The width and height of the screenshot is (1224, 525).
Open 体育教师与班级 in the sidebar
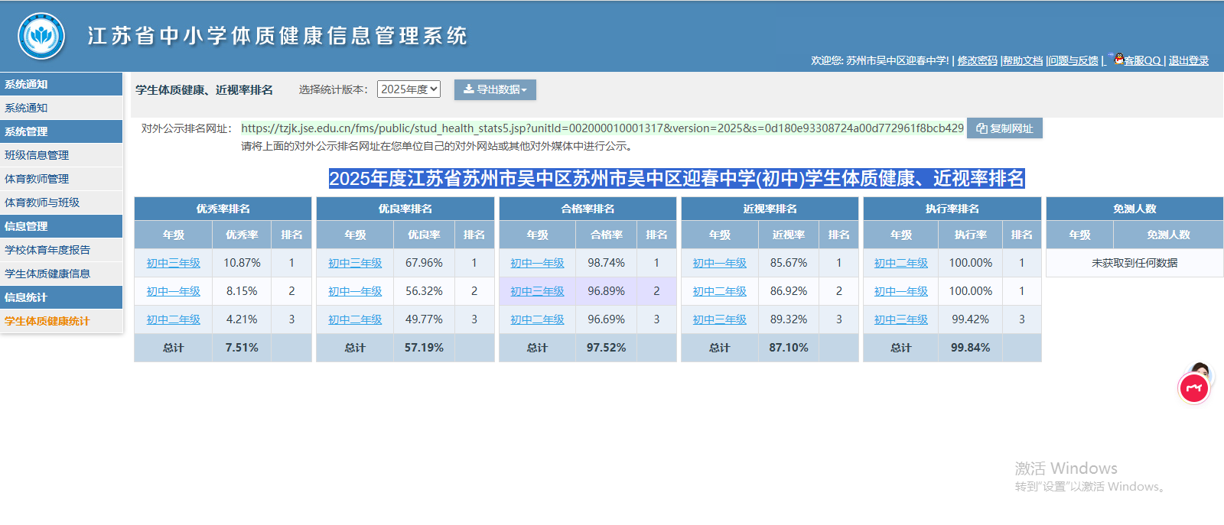click(61, 203)
